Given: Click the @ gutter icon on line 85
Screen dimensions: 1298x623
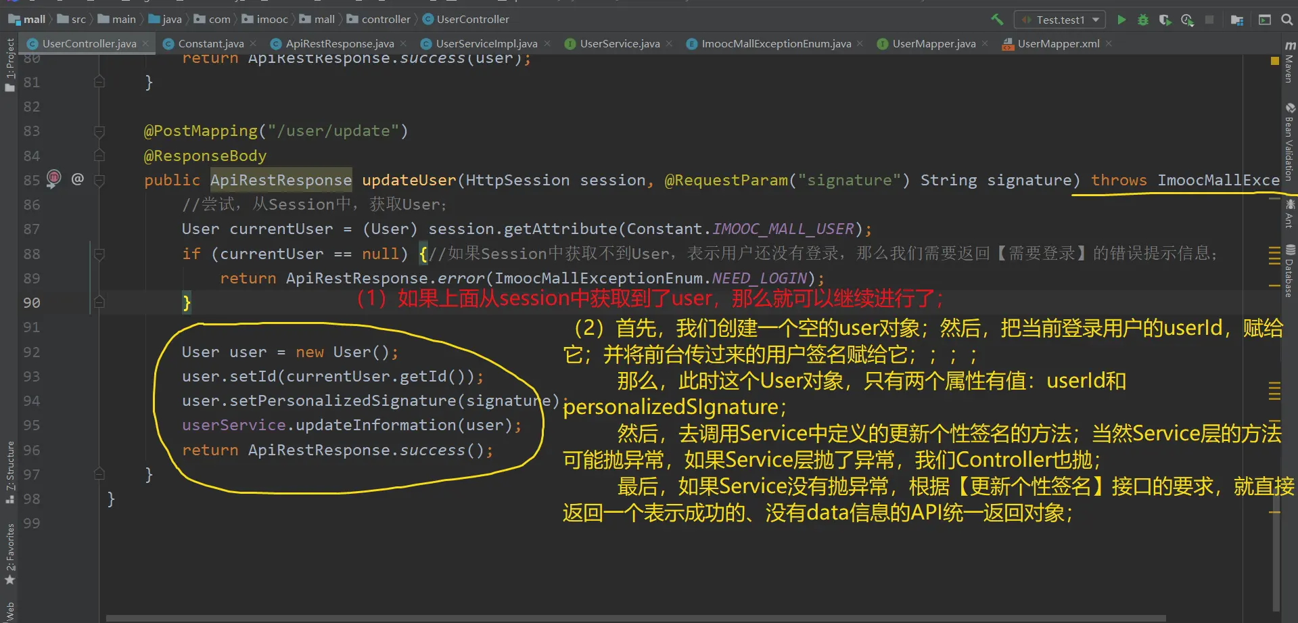Looking at the screenshot, I should pos(78,179).
